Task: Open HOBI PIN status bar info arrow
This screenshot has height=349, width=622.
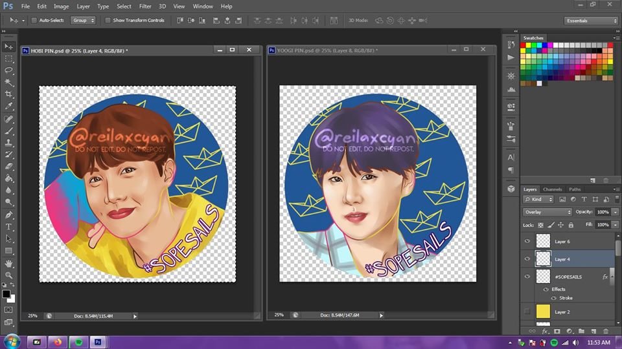Action: click(135, 316)
